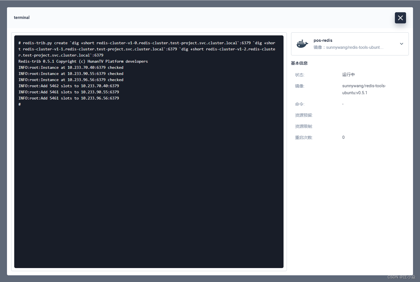Click the Docker whale icon for pos-redis

pos(302,44)
